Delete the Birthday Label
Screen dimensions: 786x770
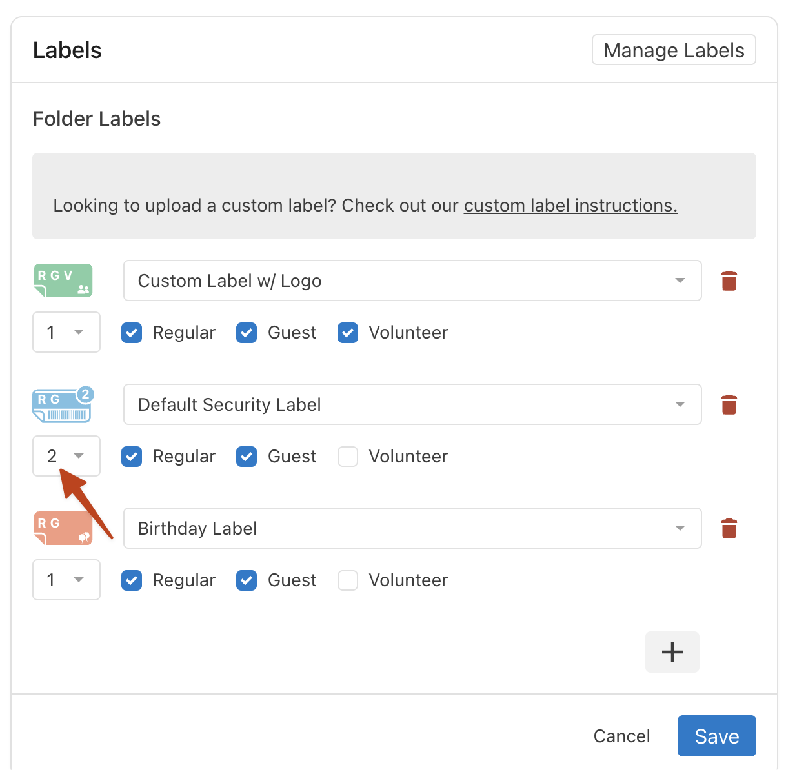click(729, 528)
